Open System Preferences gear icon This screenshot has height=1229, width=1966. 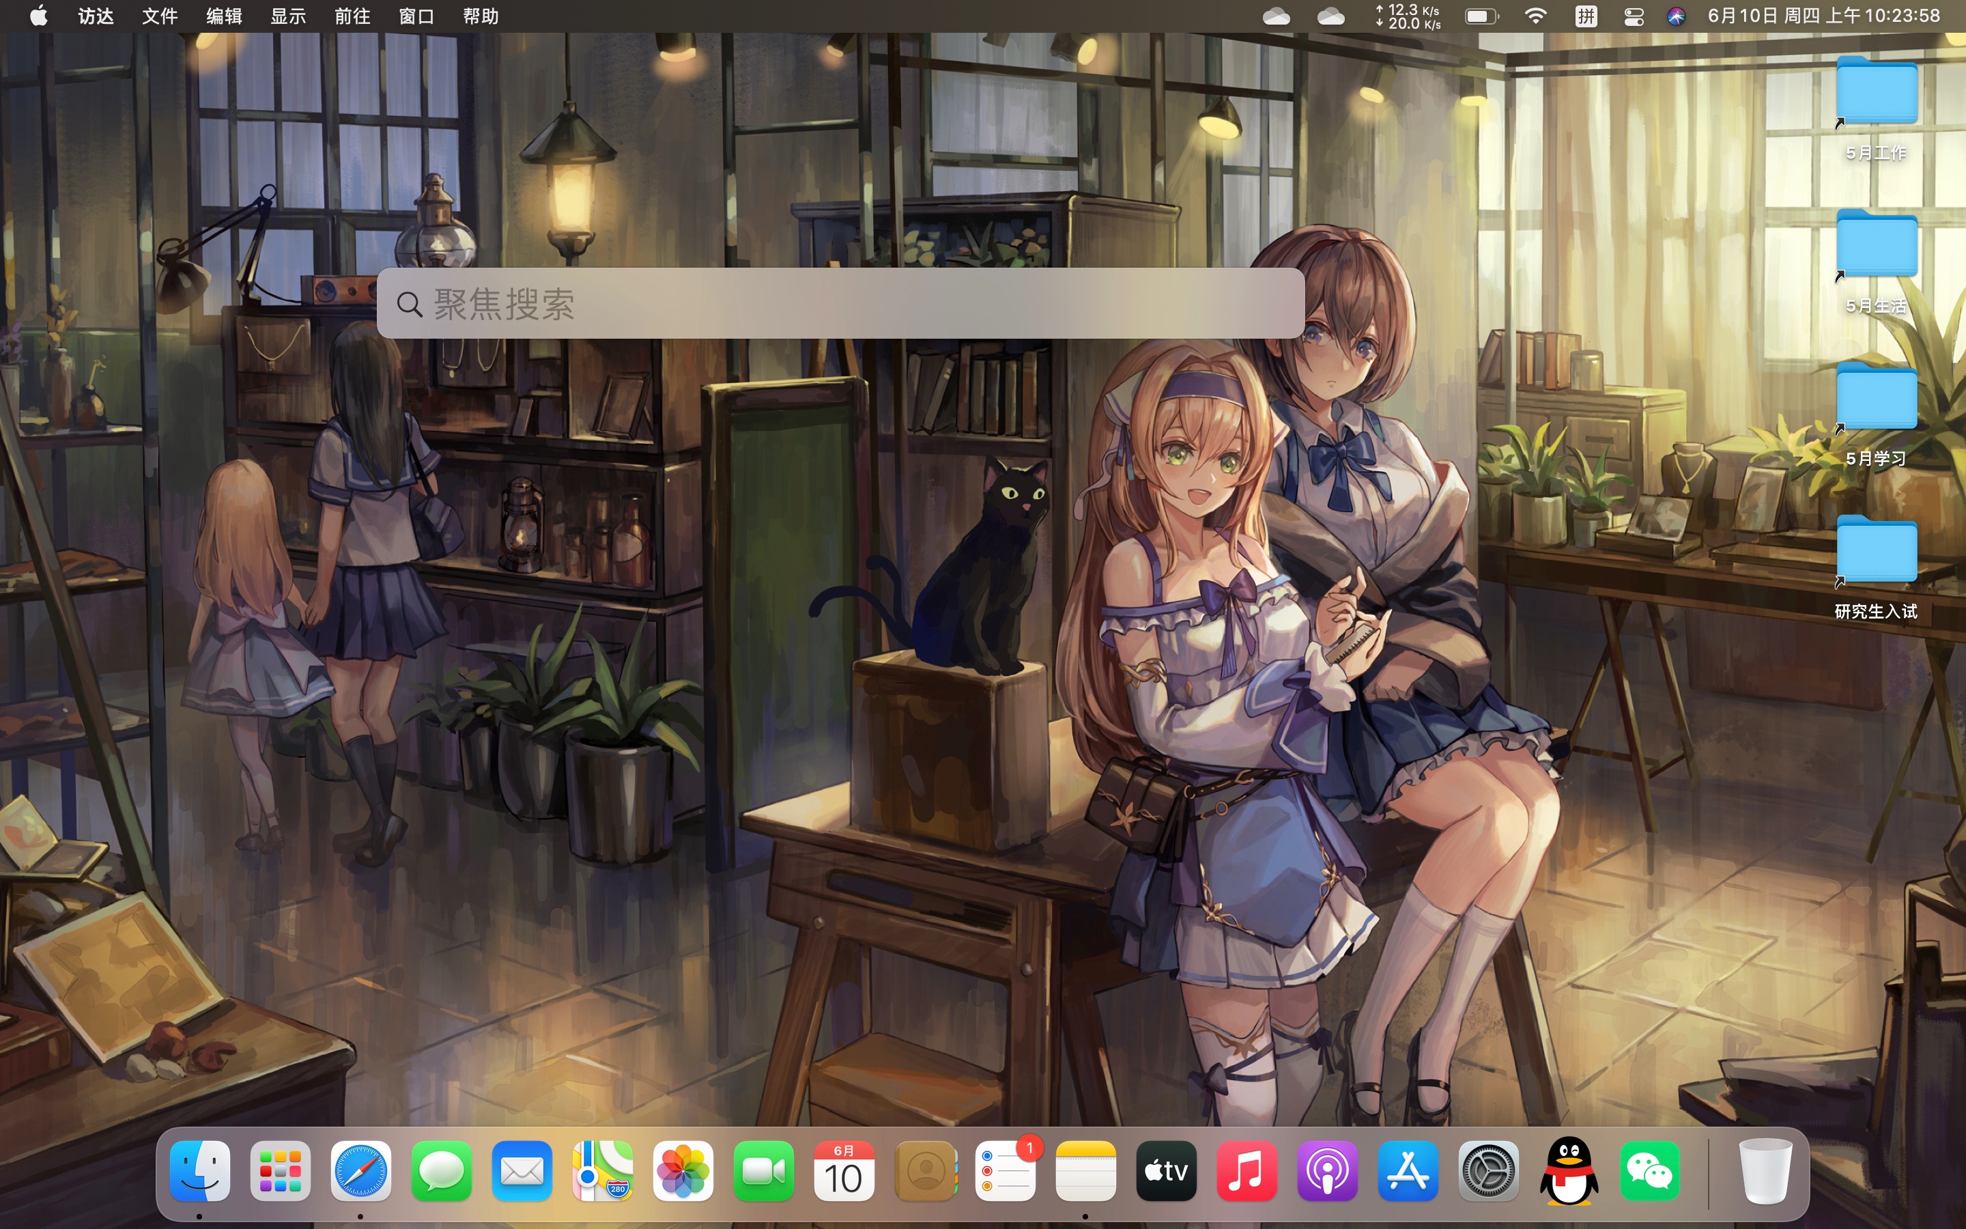click(1488, 1171)
